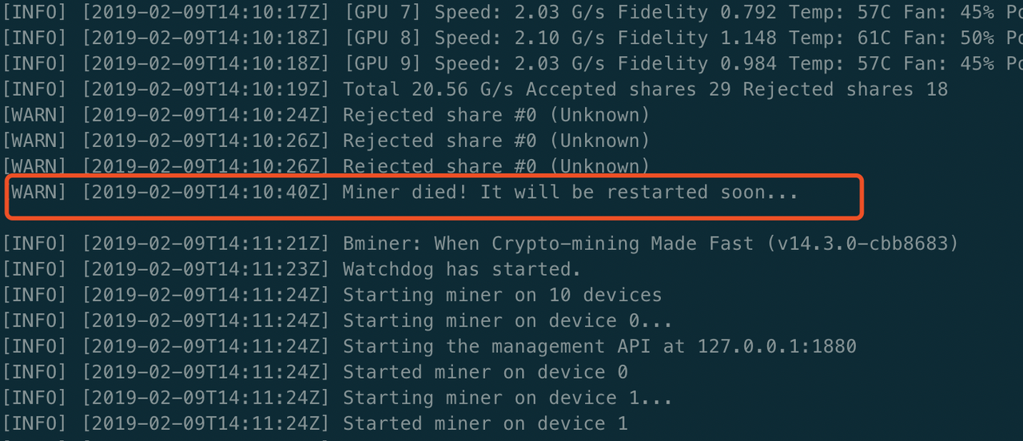Screen dimensions: 1023x441
Task: Click "Starting miner on device 0..." line
Action: click(336, 320)
